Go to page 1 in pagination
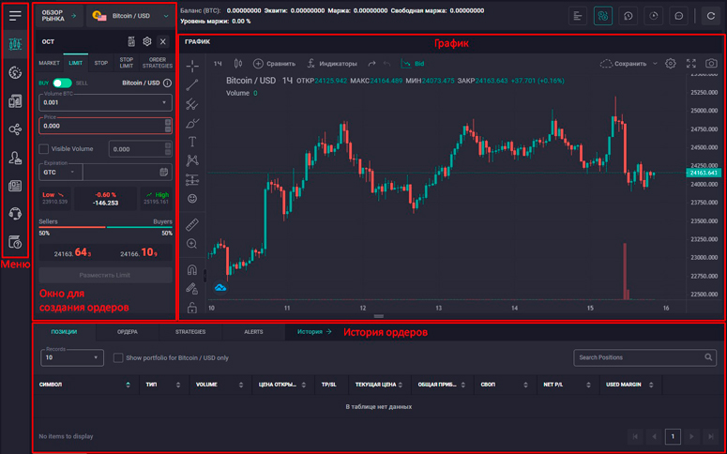This screenshot has width=727, height=454. [x=673, y=436]
